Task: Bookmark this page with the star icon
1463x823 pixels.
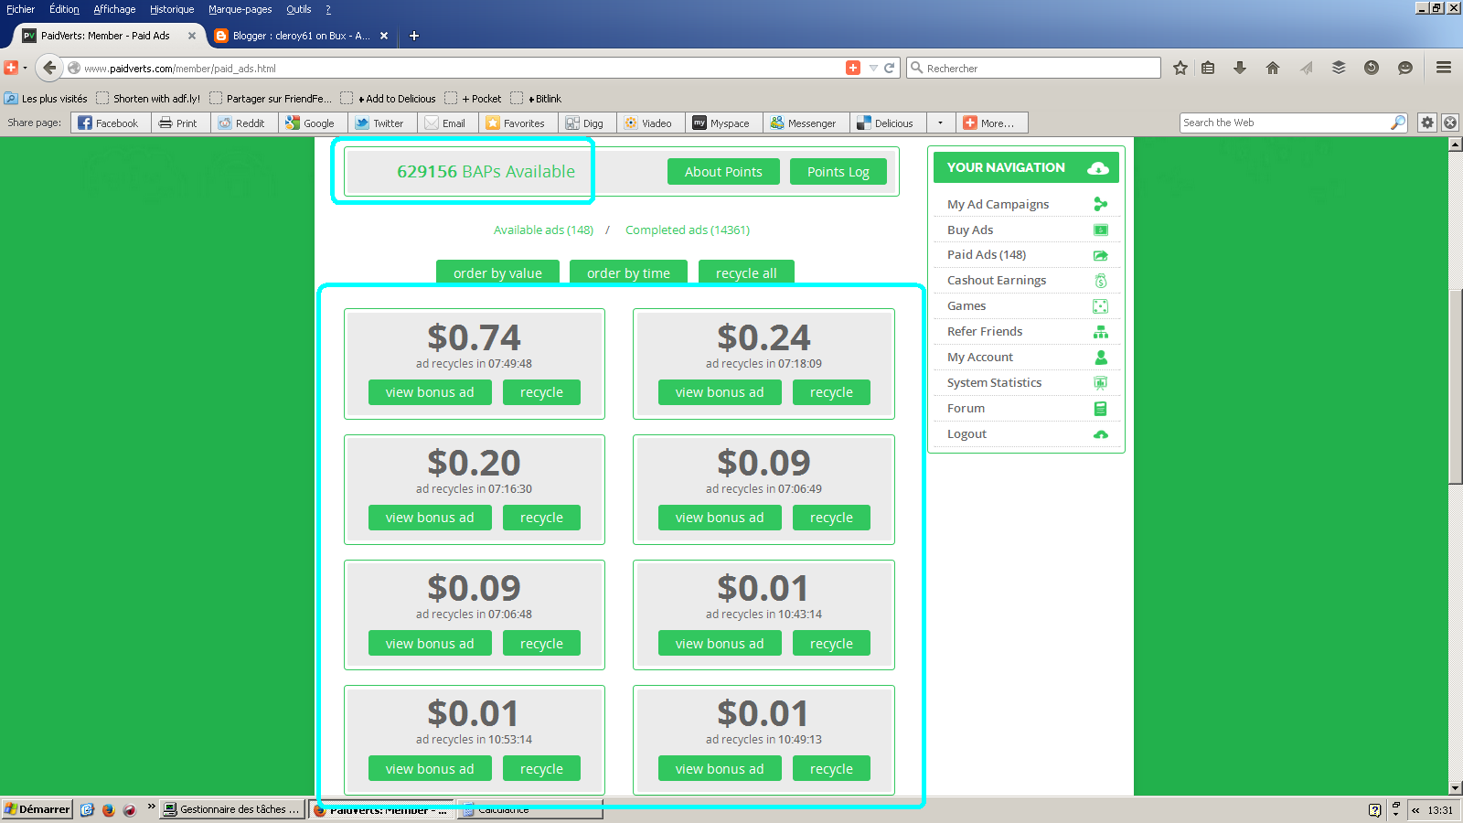Action: click(1180, 68)
